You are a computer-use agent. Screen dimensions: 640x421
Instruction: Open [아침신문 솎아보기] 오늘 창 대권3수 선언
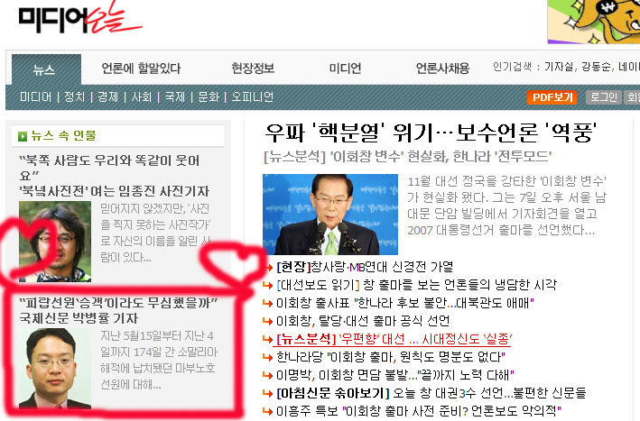pyautogui.click(x=431, y=393)
